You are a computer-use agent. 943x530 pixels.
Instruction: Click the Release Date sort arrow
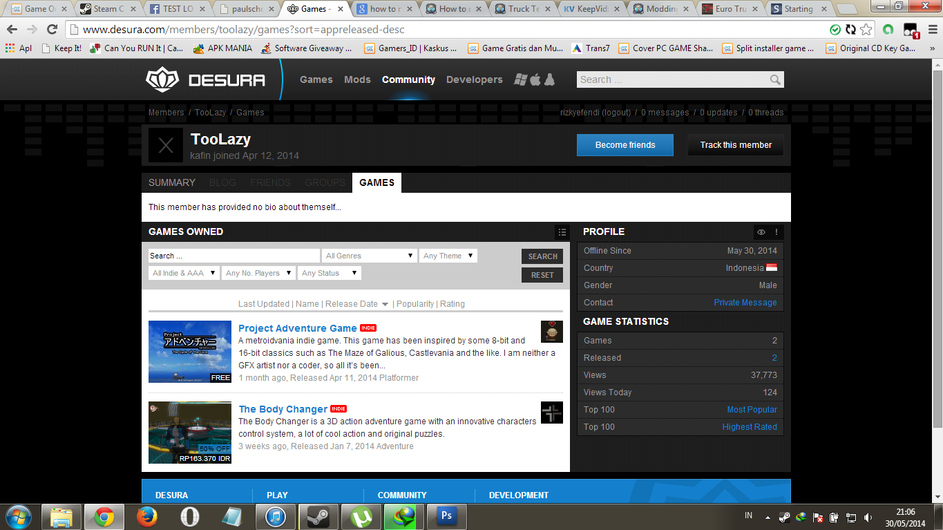385,304
